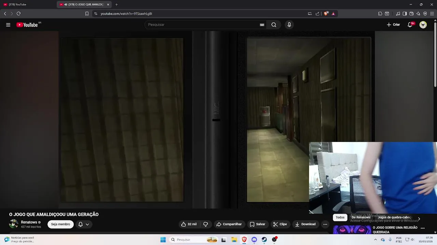Start voice search with microphone icon
Viewport: 437px width, 245px height.
(289, 24)
